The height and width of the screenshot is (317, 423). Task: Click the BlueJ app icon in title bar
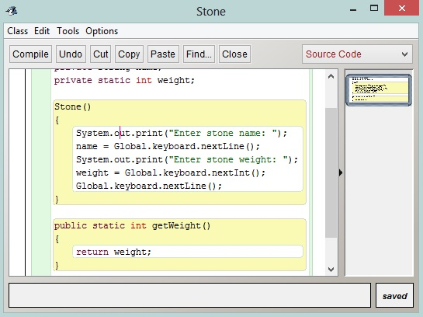pos(12,11)
